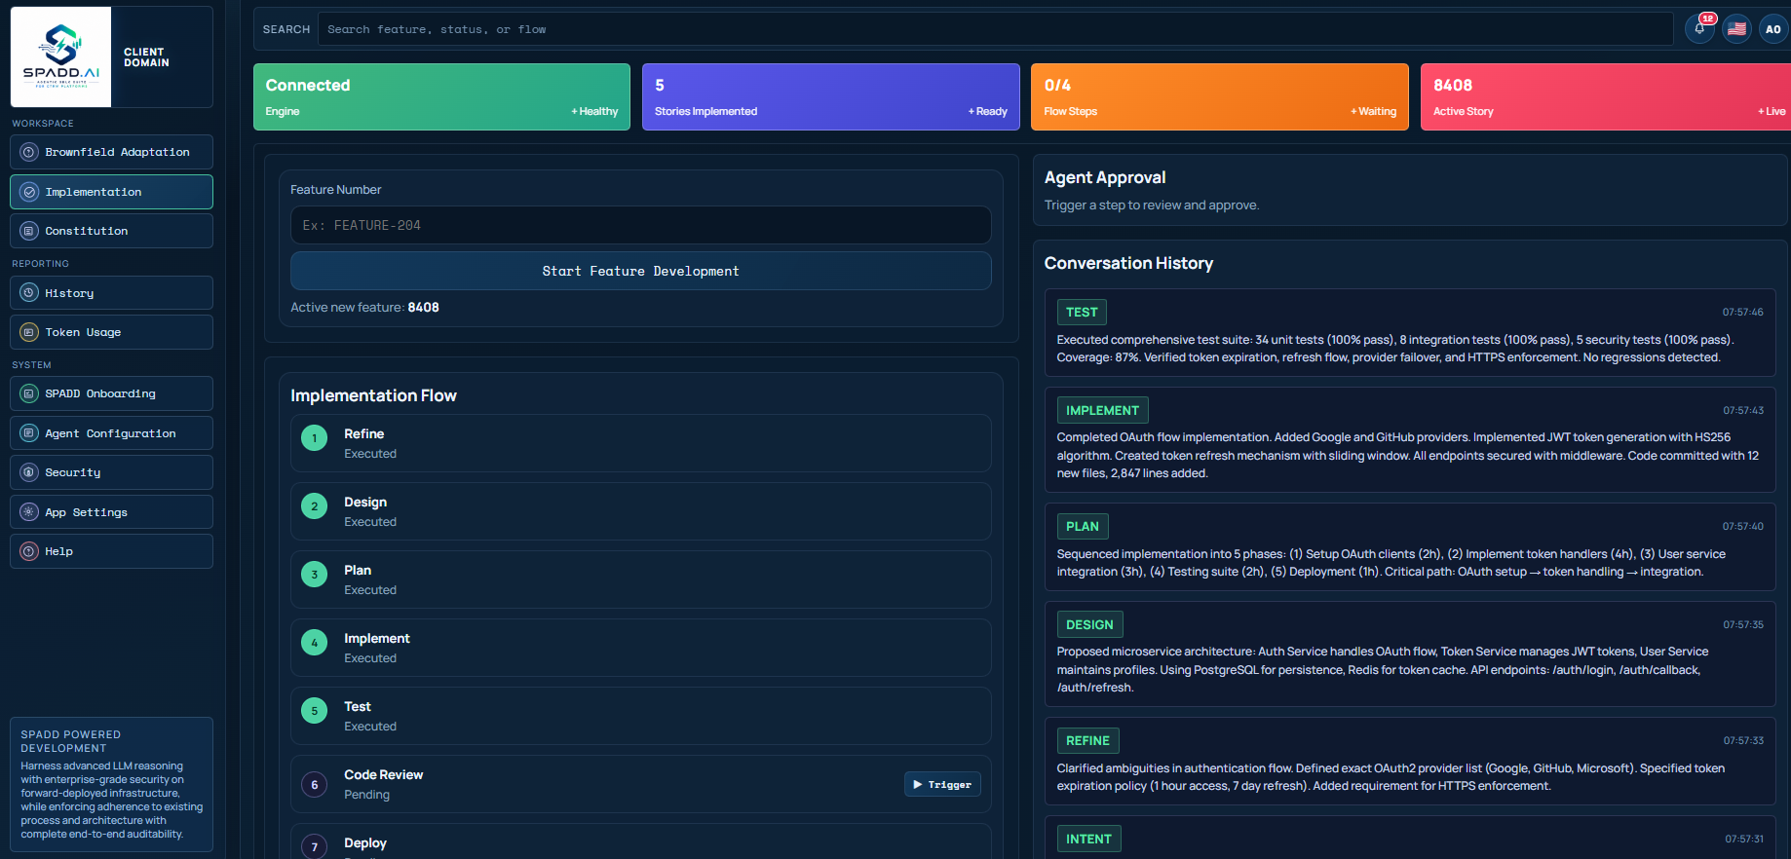1791x859 pixels.
Task: Click the Deploy step title
Action: [365, 842]
